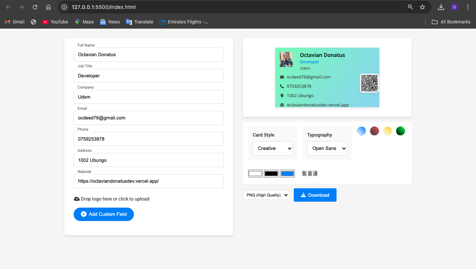The height and width of the screenshot is (269, 476).
Task: Click the QR code on the card preview
Action: click(369, 83)
